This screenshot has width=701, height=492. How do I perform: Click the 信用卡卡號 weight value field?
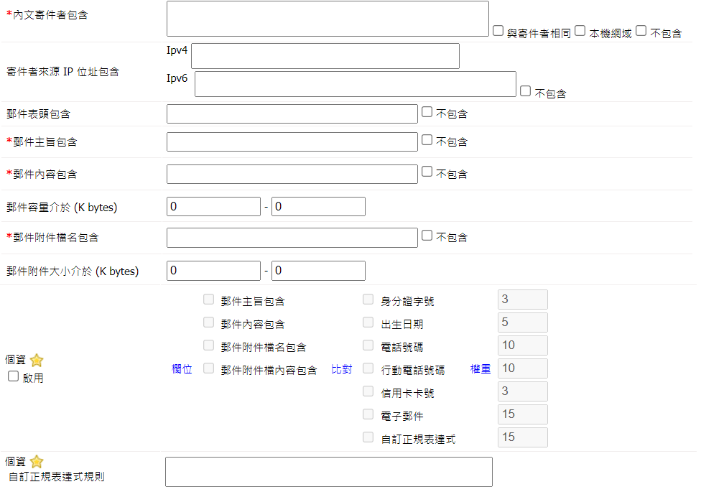coord(522,391)
